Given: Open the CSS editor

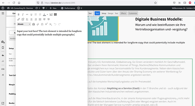Looking at the screenshot, I should click(3, 69).
